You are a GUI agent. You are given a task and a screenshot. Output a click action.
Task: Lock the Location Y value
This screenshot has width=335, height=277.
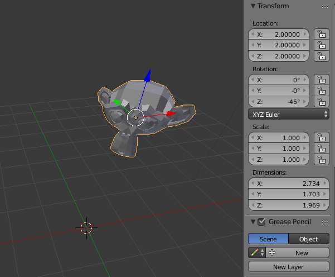(322, 45)
